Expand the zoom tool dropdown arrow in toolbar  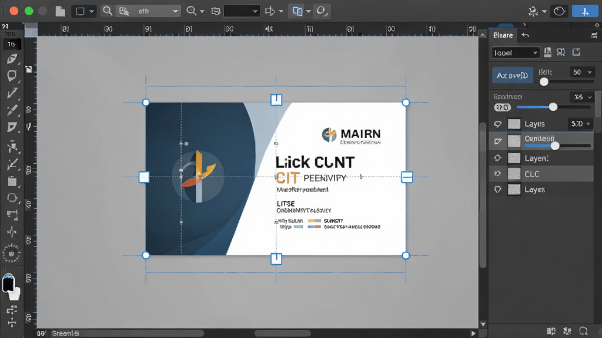pyautogui.click(x=202, y=12)
